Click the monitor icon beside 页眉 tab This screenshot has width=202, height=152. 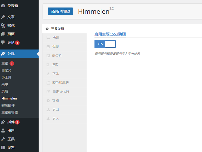click(48, 38)
